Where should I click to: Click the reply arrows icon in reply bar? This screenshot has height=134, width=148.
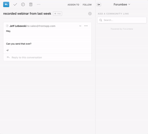point(8,57)
